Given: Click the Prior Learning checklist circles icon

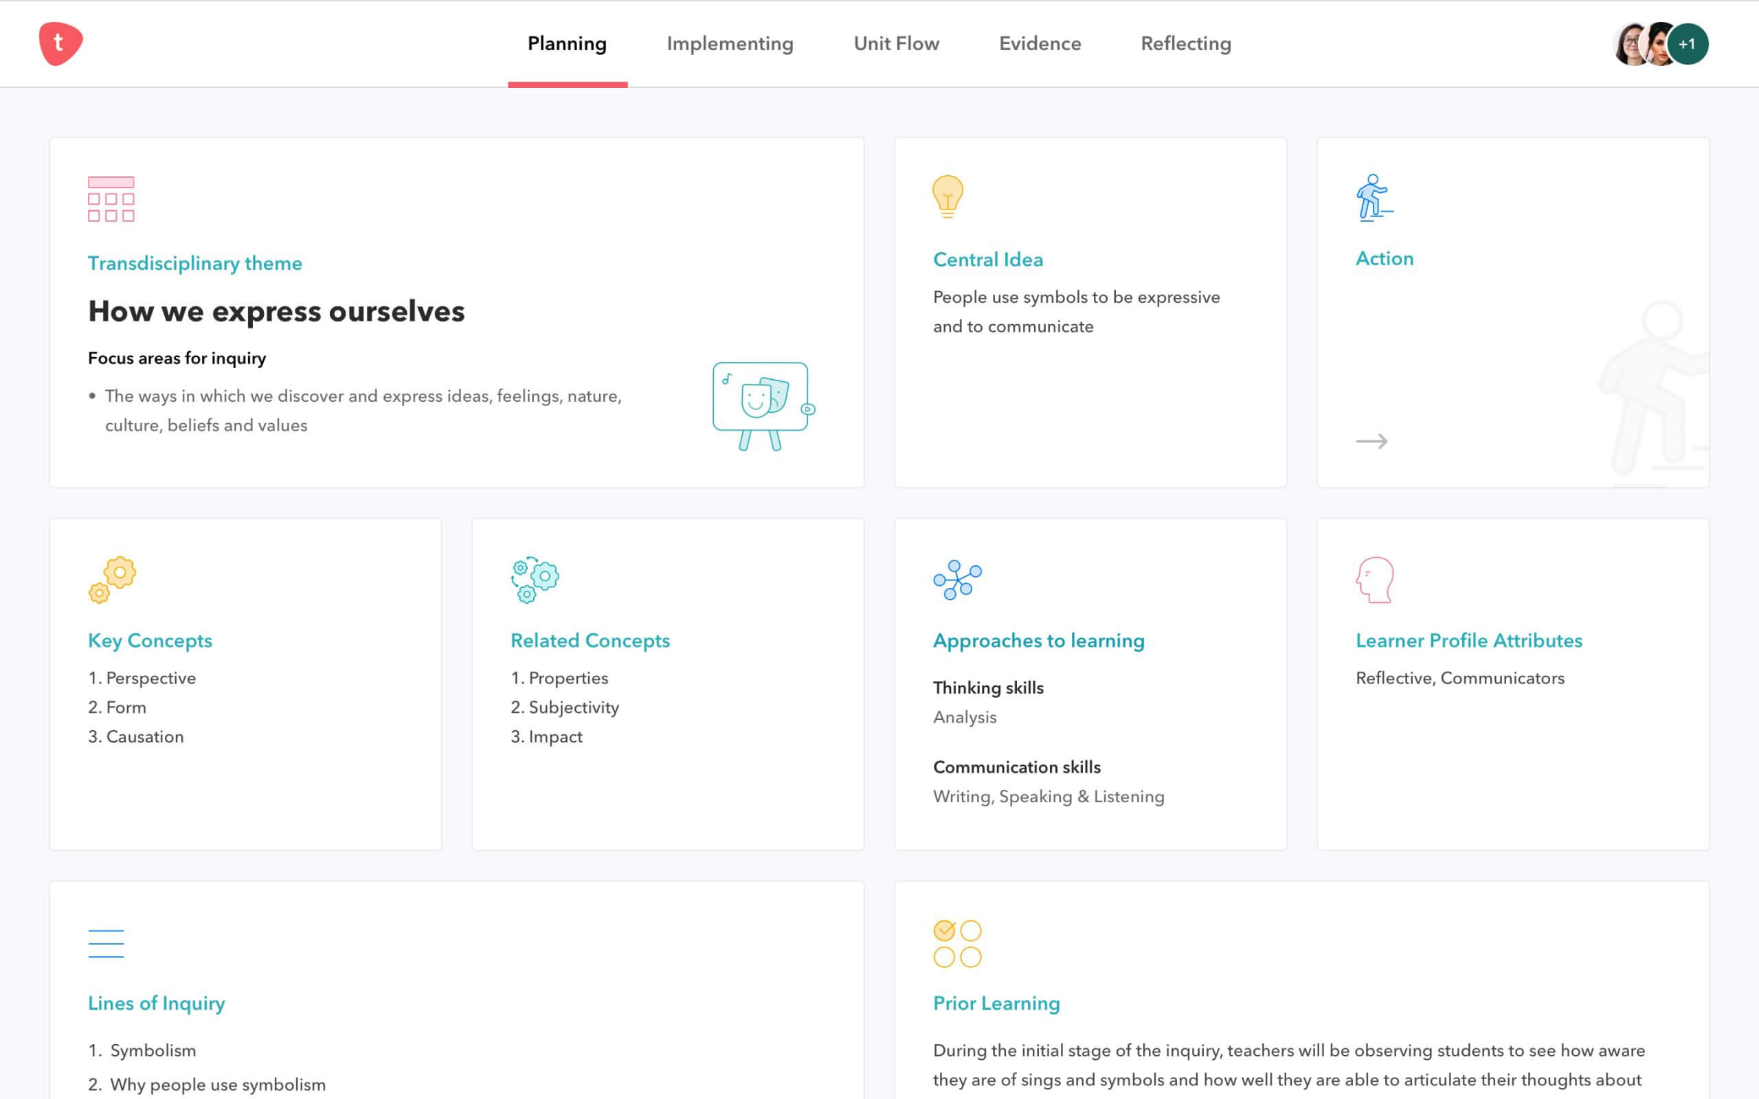Looking at the screenshot, I should [956, 944].
